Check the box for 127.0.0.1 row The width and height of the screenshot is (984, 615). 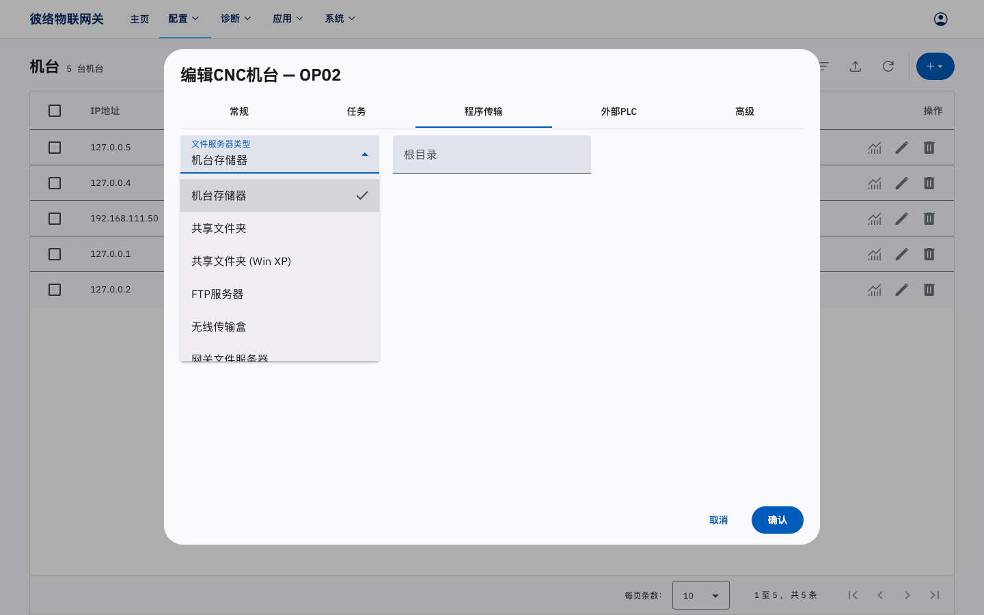55,254
